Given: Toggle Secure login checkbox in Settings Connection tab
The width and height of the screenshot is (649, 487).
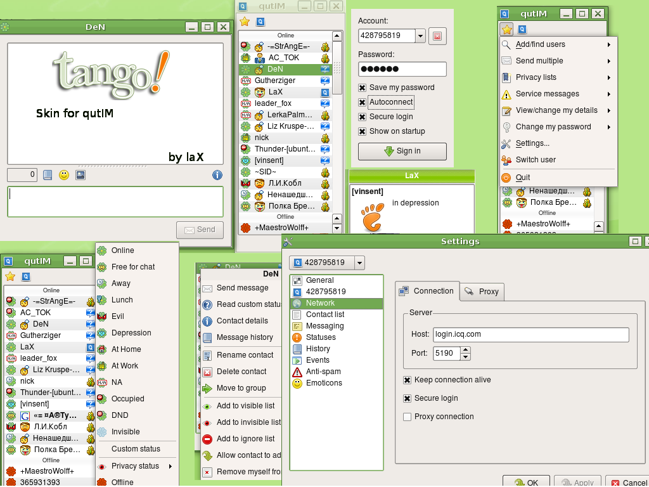Looking at the screenshot, I should (408, 398).
